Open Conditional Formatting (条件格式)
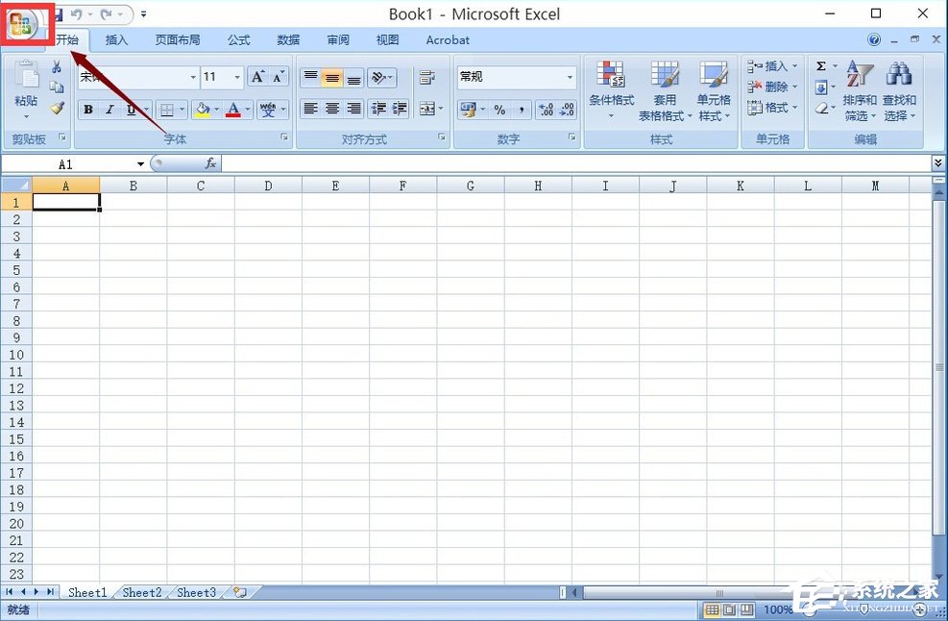948x621 pixels. click(x=612, y=89)
